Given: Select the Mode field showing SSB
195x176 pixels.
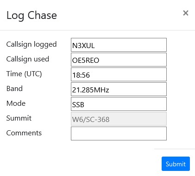Looking at the screenshot, I should click(119, 104).
